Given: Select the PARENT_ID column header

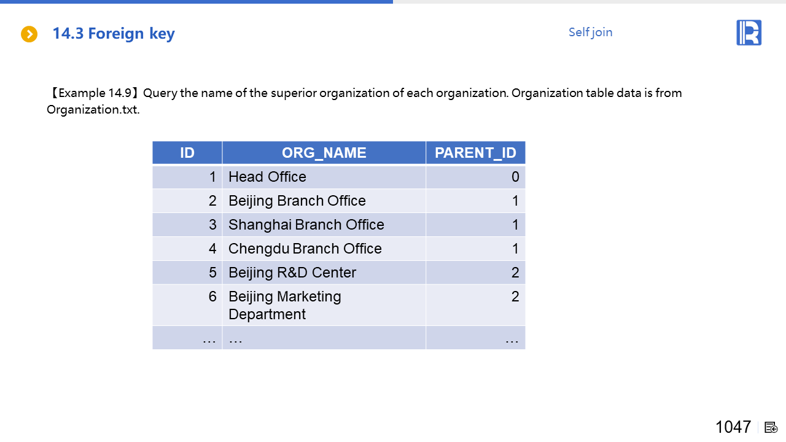Looking at the screenshot, I should click(475, 153).
